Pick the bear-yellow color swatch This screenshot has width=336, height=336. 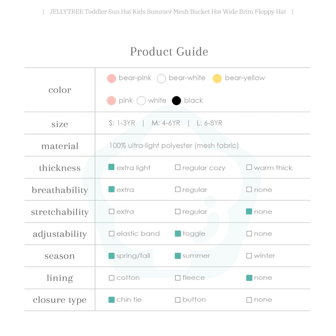point(217,79)
